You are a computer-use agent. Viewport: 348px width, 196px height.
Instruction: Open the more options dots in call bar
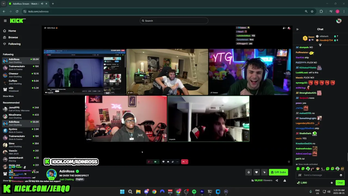tap(177, 162)
